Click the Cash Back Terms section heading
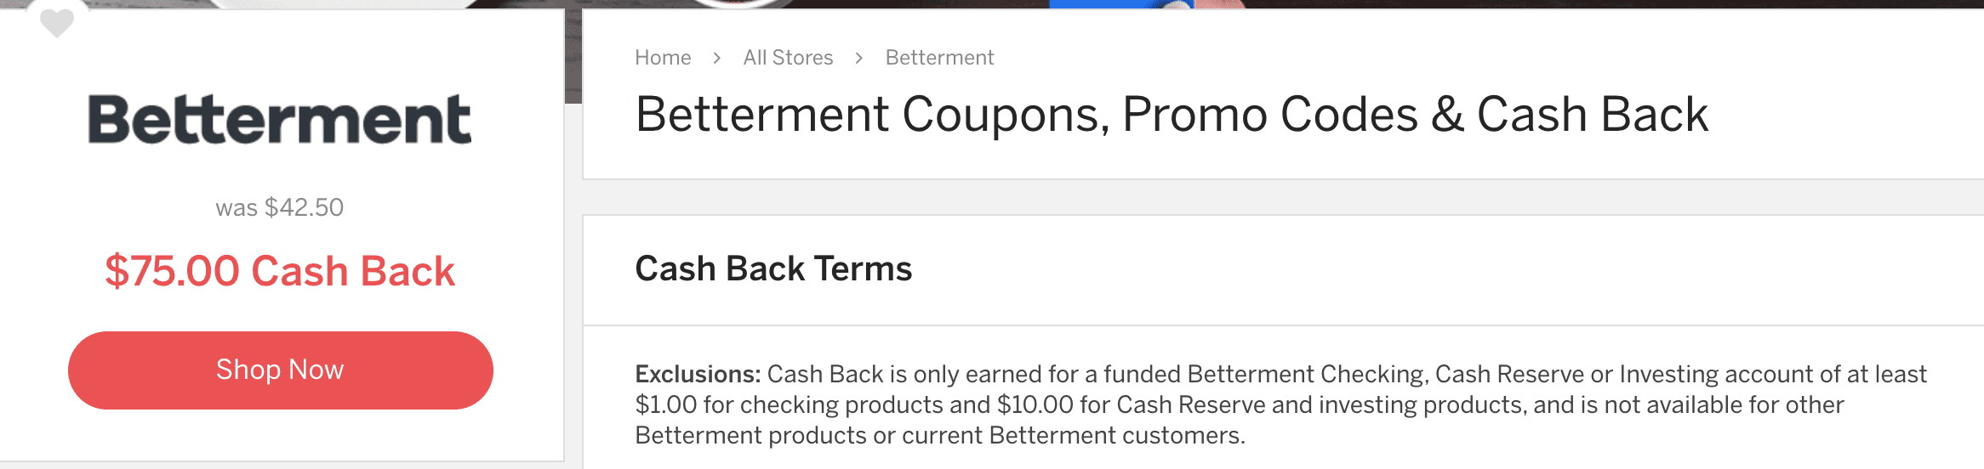 773,268
